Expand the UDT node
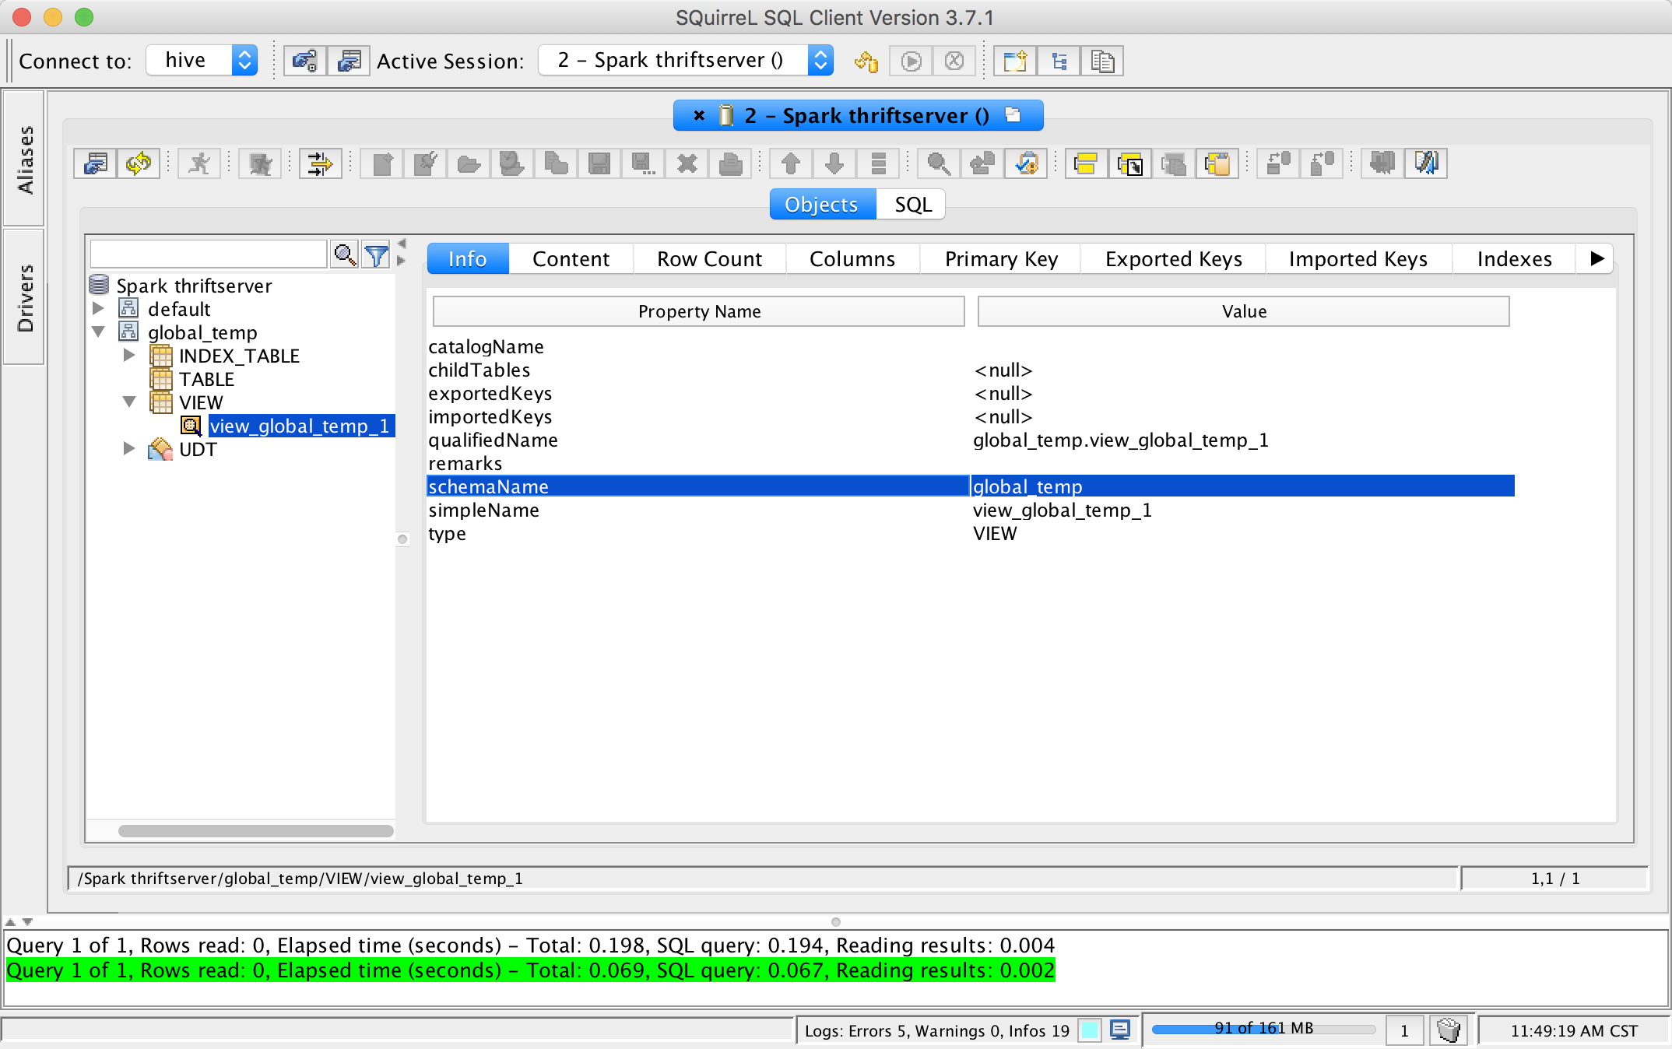 pos(129,449)
